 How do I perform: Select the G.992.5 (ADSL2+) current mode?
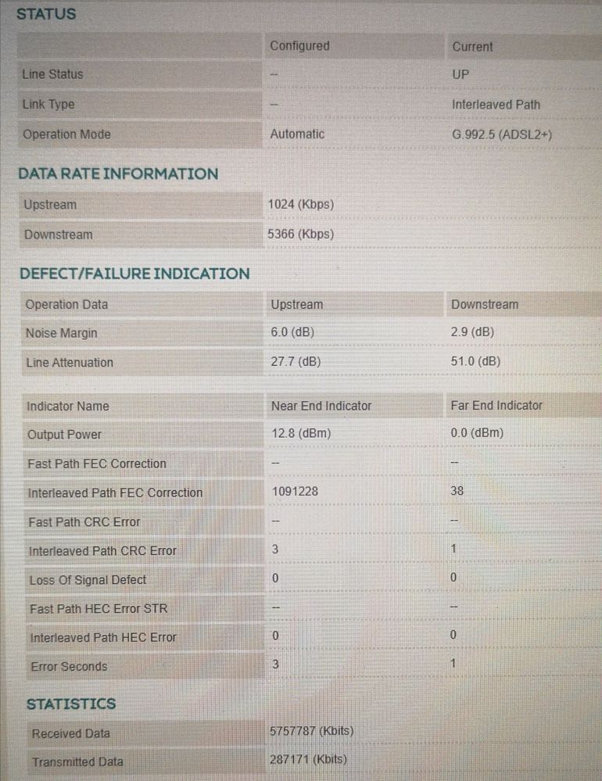point(502,134)
